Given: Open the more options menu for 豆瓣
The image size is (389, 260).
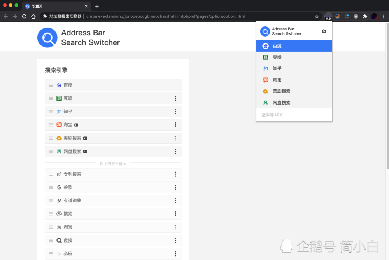Looking at the screenshot, I should (x=175, y=98).
